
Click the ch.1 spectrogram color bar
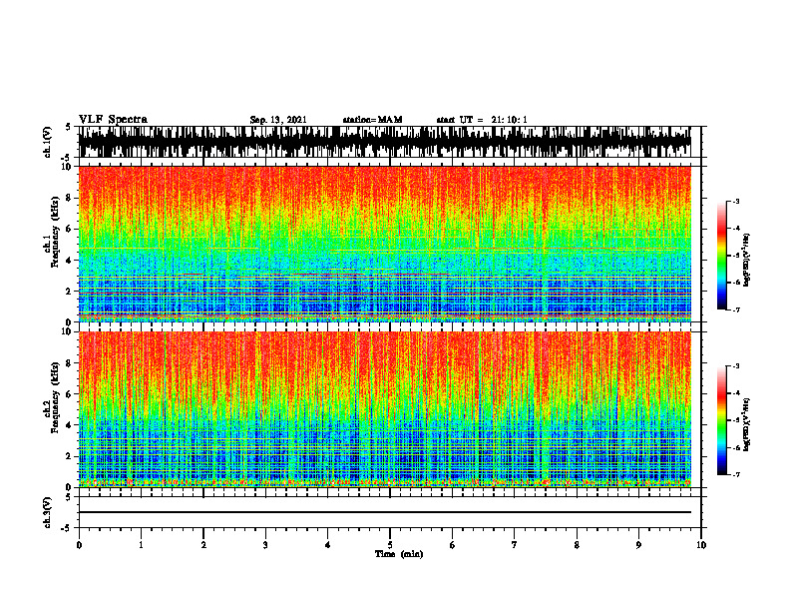(721, 256)
